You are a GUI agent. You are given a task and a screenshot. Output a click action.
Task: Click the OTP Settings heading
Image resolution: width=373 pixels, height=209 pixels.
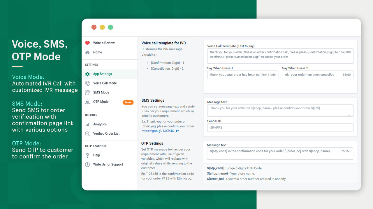pyautogui.click(x=152, y=143)
